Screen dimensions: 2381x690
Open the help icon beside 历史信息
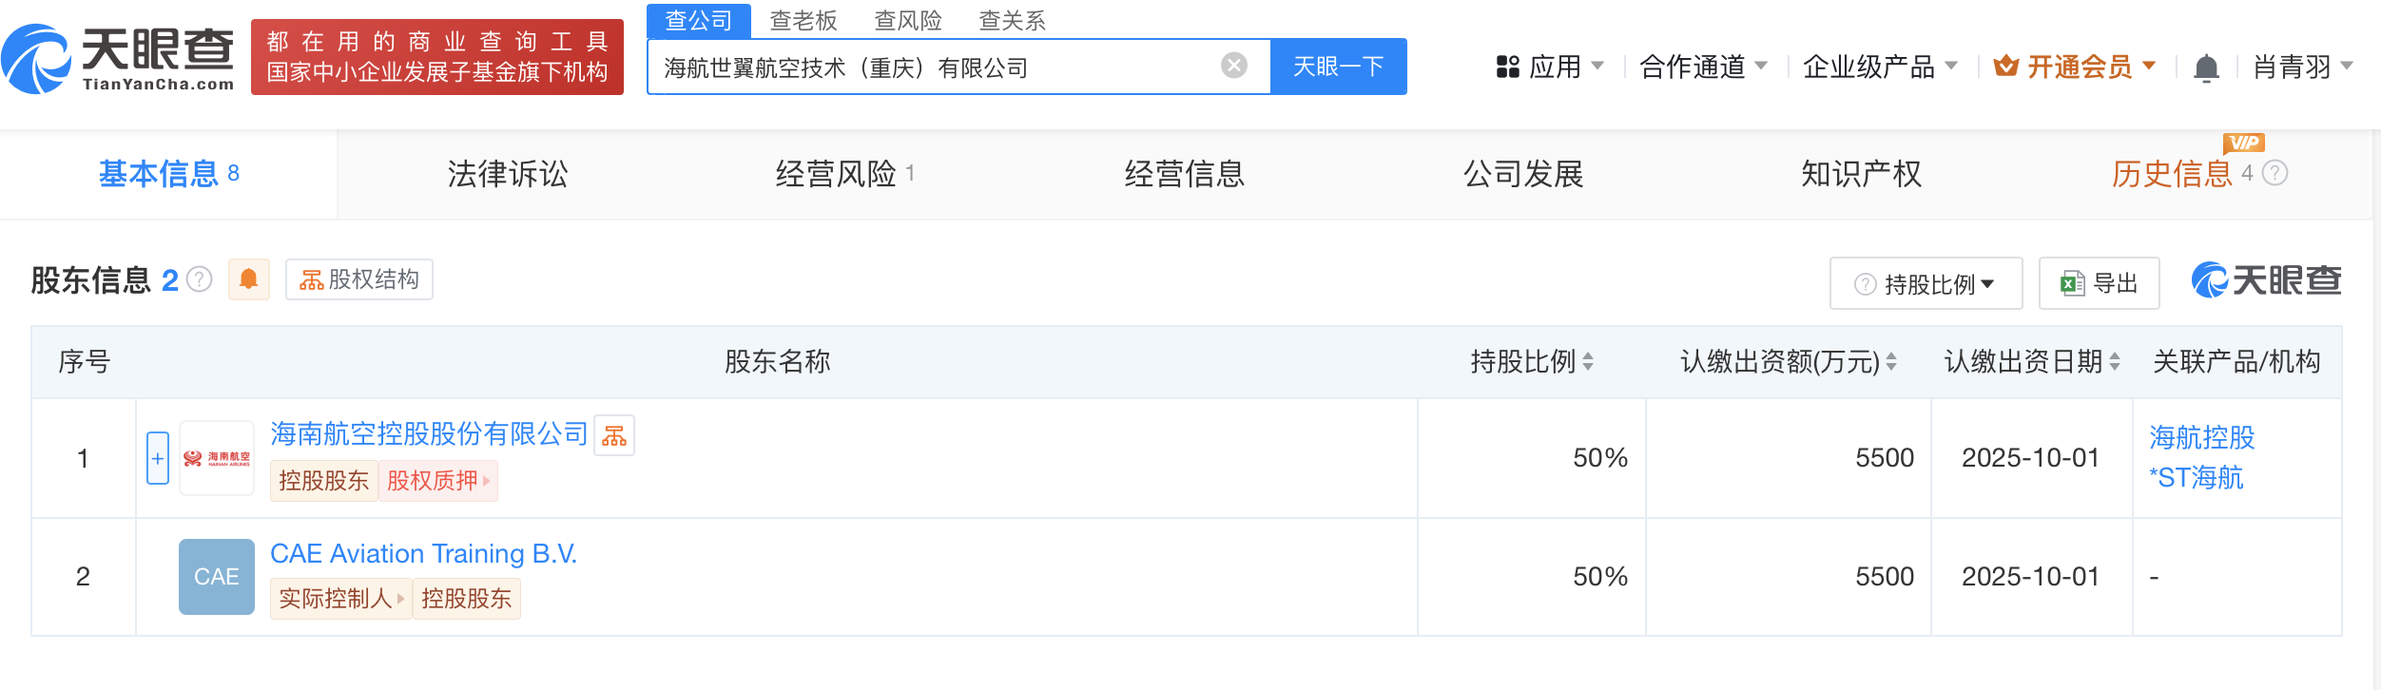[2275, 173]
